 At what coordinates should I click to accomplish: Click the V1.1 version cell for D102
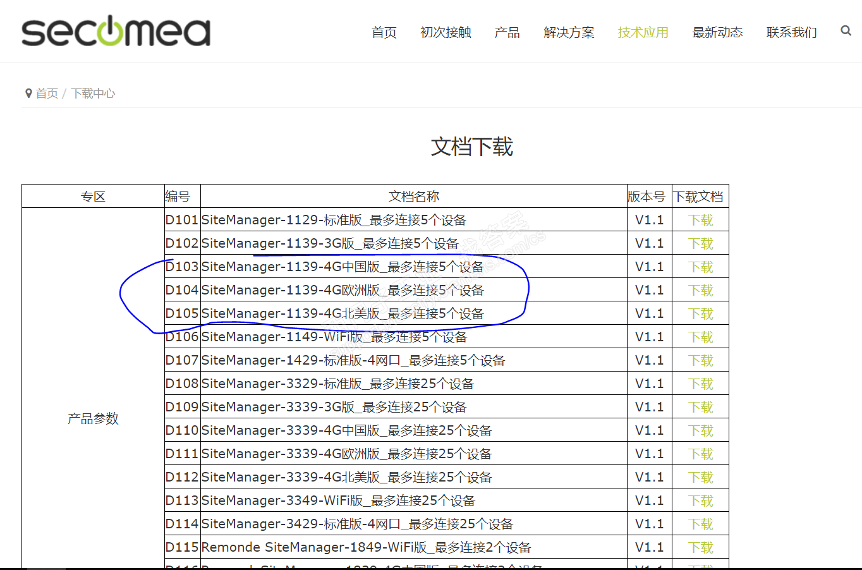[x=649, y=243]
